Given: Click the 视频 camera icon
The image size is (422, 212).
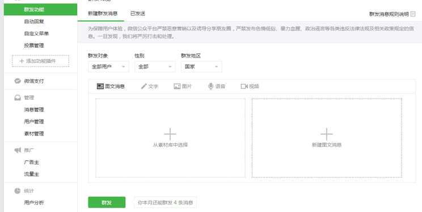Looking at the screenshot, I should coord(244,86).
